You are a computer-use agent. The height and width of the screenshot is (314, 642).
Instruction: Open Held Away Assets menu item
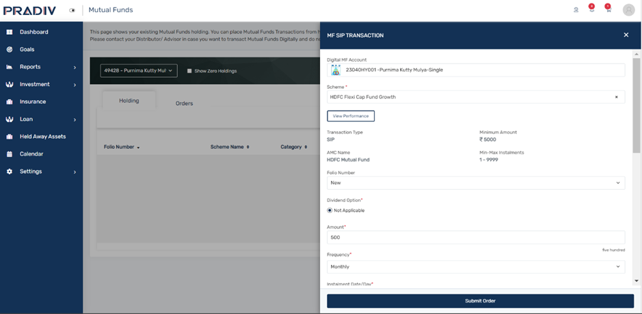(41, 137)
